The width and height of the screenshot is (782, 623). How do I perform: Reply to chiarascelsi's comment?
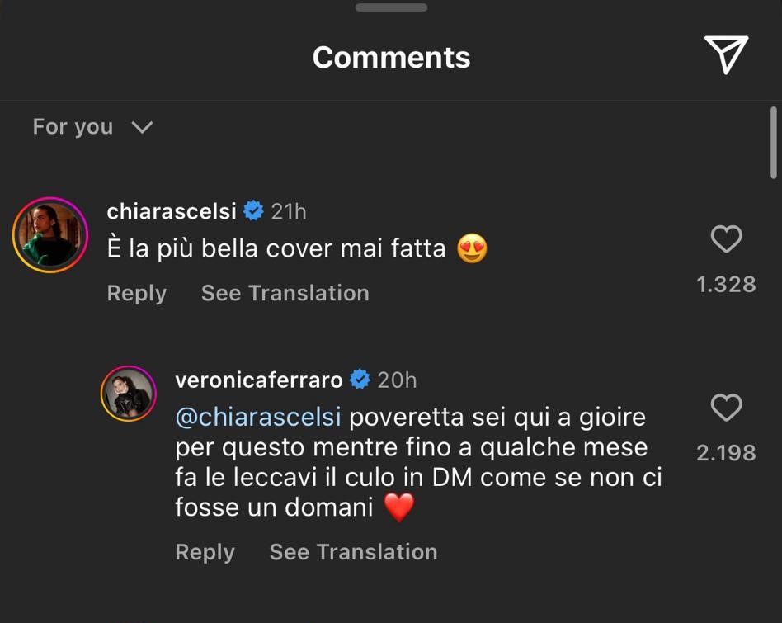point(137,293)
